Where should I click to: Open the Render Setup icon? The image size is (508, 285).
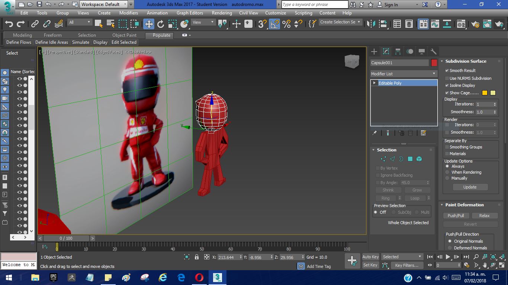click(475, 24)
